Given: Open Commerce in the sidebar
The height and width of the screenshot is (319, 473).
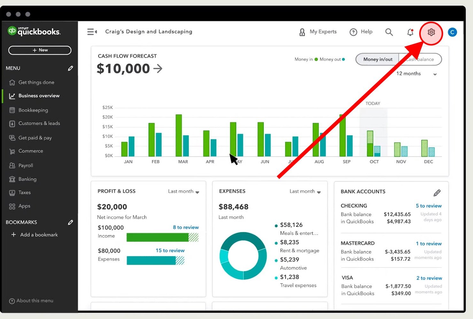Looking at the screenshot, I should (x=31, y=151).
